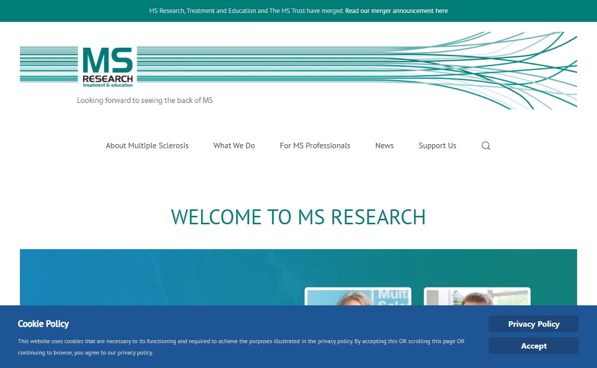Accept the cookie policy
The image size is (597, 368).
point(534,346)
